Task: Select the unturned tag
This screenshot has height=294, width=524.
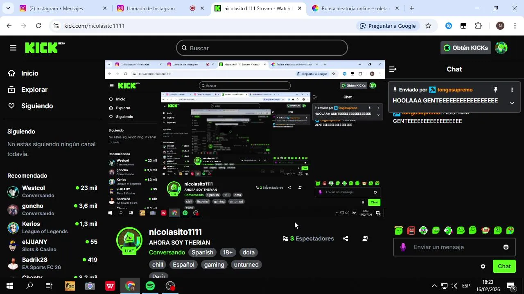Action: coord(246,265)
